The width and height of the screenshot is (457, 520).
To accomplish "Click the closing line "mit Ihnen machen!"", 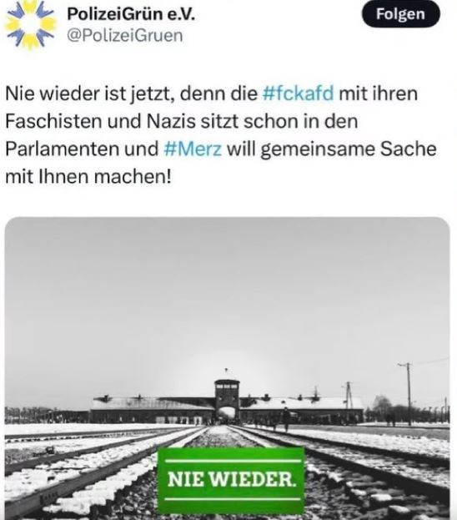I will click(88, 176).
